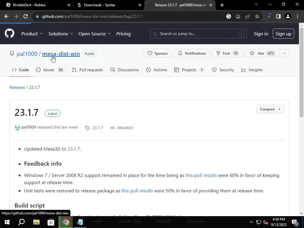
Task: Show hidden tray icons chevron
Action: [251, 222]
